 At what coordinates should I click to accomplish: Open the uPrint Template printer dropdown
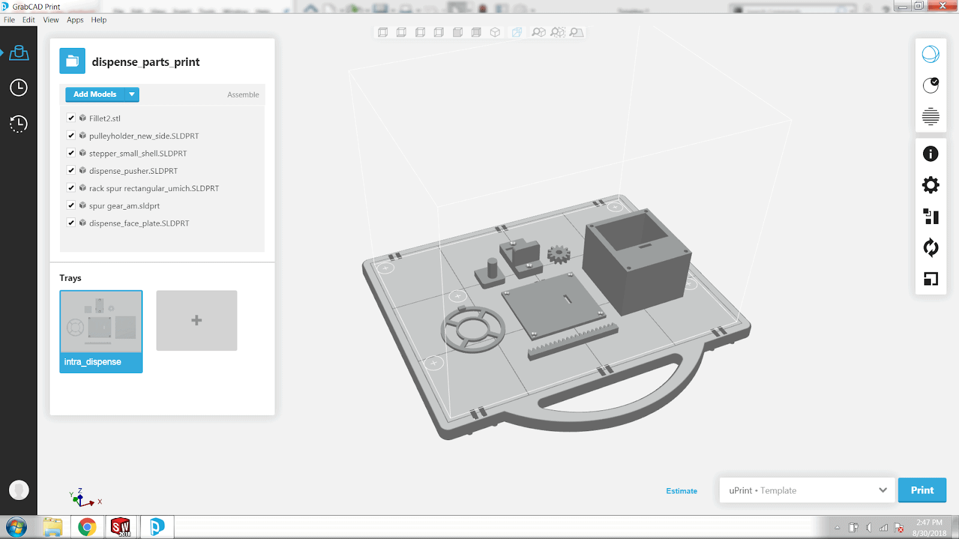807,490
